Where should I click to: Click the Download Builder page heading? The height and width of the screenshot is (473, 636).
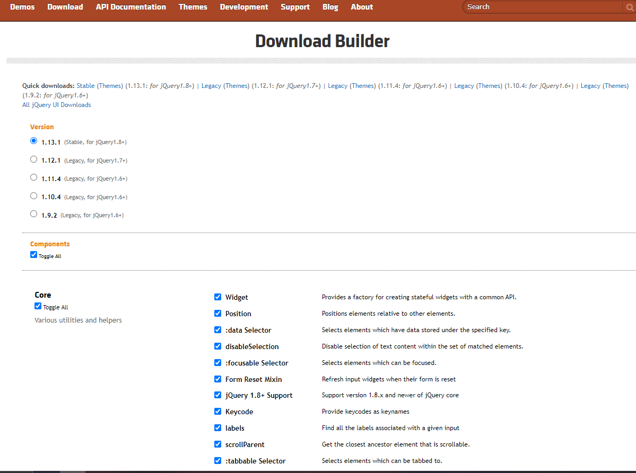(x=323, y=41)
